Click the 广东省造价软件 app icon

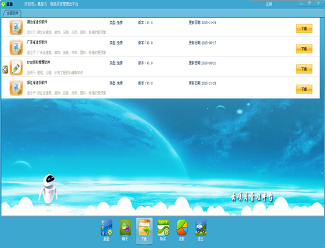coord(16,47)
